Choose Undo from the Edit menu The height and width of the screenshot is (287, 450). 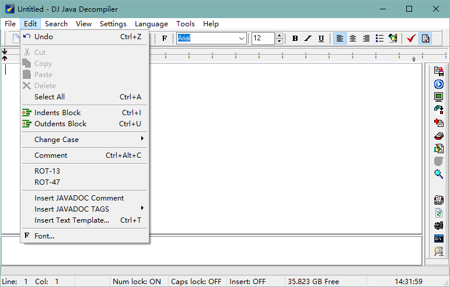(85, 37)
